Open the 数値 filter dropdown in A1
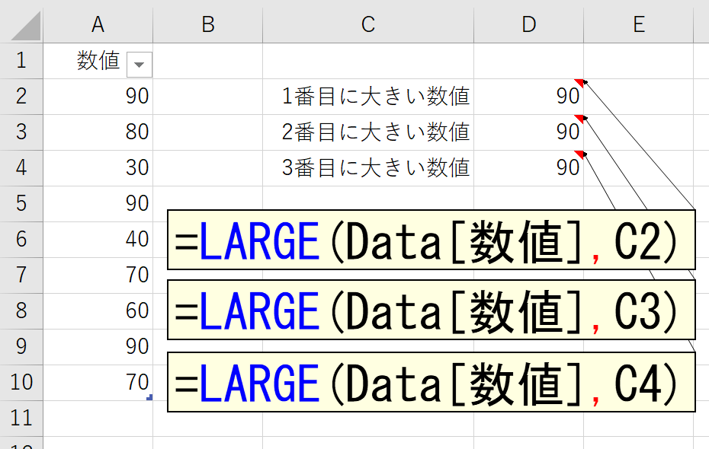 [140, 65]
